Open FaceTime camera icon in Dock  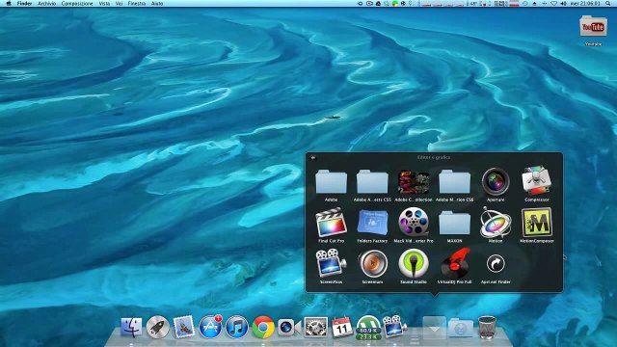pyautogui.click(x=289, y=328)
